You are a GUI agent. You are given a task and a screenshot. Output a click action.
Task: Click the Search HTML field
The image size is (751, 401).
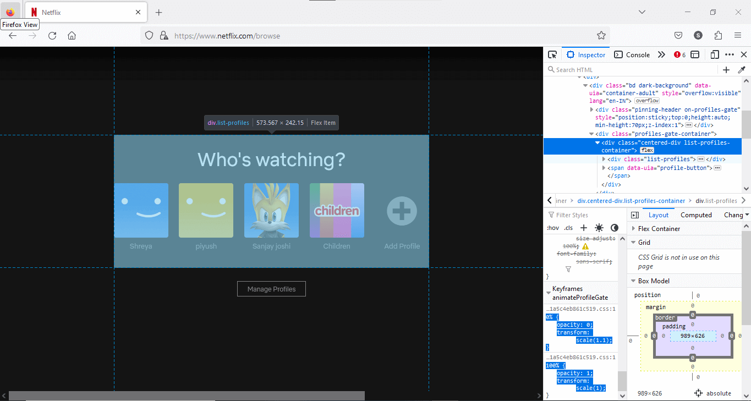click(x=633, y=70)
